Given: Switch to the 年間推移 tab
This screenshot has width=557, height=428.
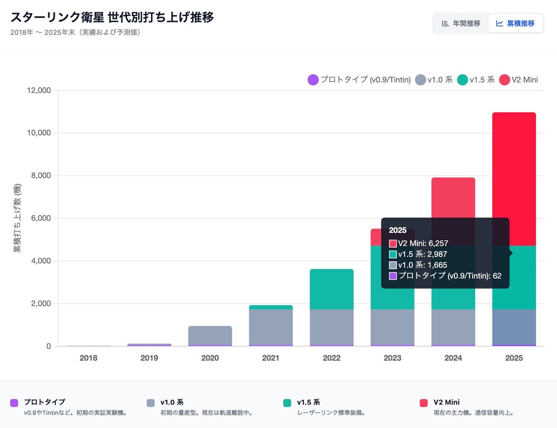Looking at the screenshot, I should [461, 24].
